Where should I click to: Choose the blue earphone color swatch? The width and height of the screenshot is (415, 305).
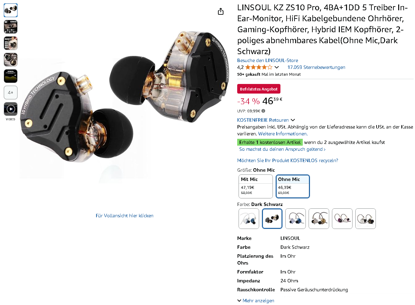click(296, 219)
